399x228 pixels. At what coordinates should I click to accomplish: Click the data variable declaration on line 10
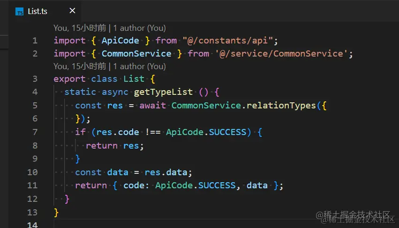coord(118,172)
